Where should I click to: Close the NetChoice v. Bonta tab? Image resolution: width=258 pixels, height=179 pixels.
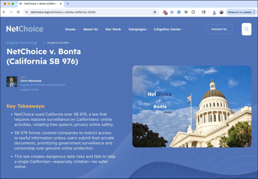click(61, 4)
